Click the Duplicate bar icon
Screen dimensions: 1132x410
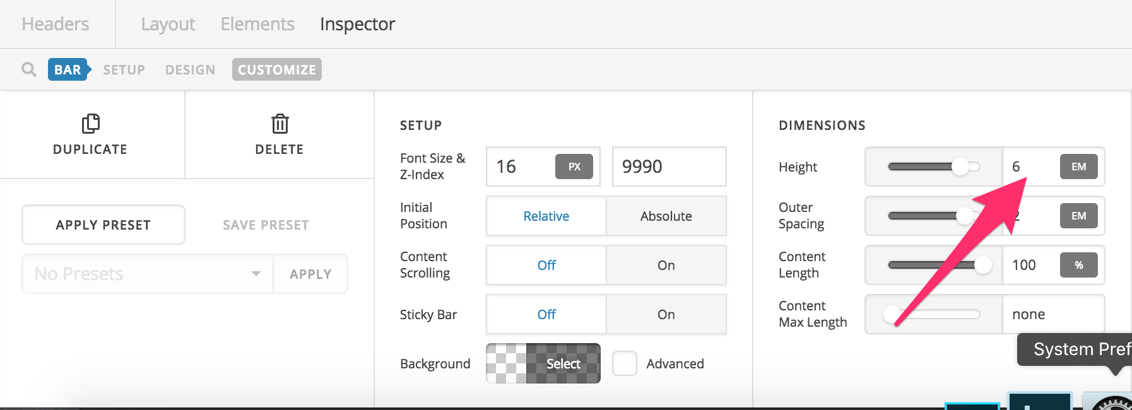pyautogui.click(x=91, y=124)
